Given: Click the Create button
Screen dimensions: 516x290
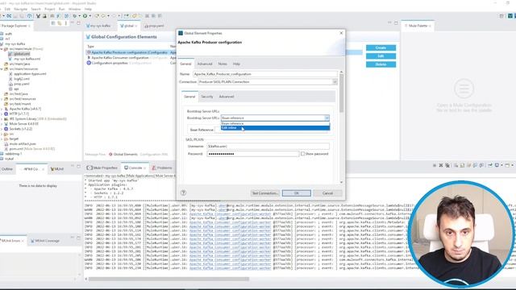Looking at the screenshot, I should tap(381, 48).
